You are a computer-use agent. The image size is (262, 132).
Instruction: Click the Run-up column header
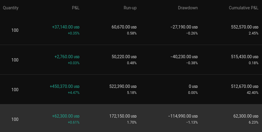pos(130,8)
